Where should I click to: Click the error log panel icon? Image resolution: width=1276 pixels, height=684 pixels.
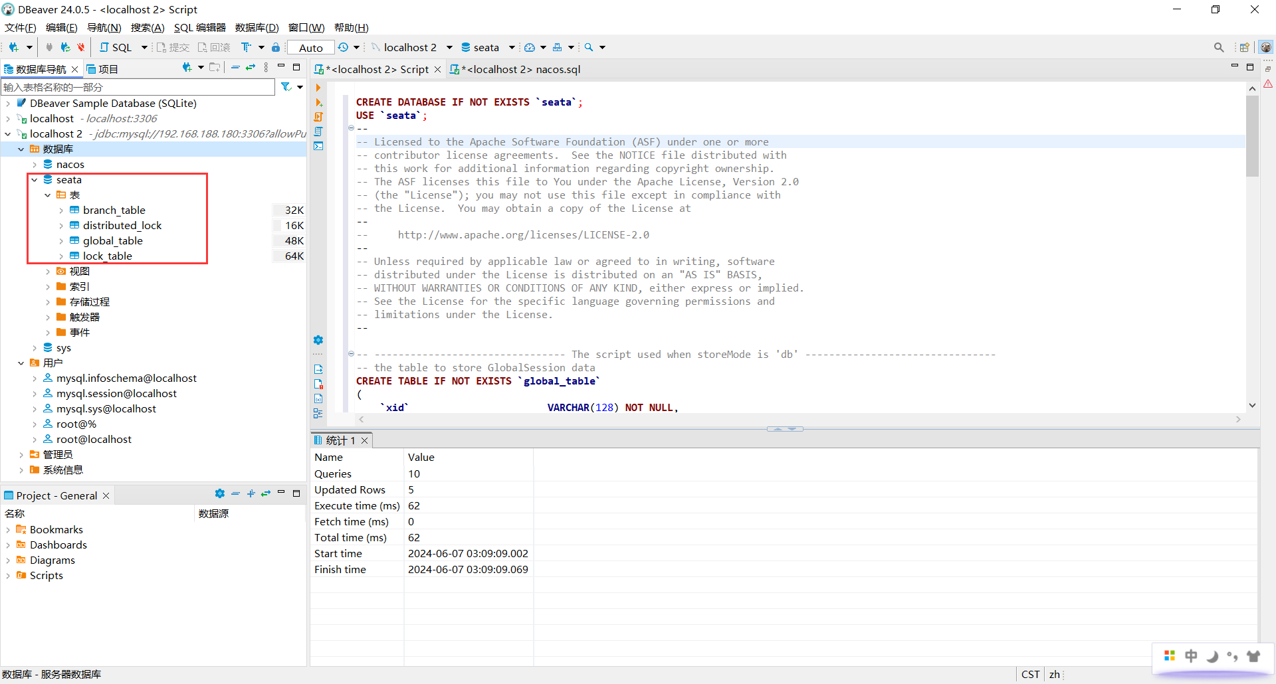pyautogui.click(x=318, y=384)
